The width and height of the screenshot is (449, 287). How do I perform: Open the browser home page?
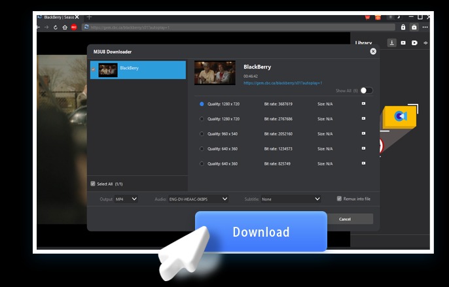click(65, 27)
